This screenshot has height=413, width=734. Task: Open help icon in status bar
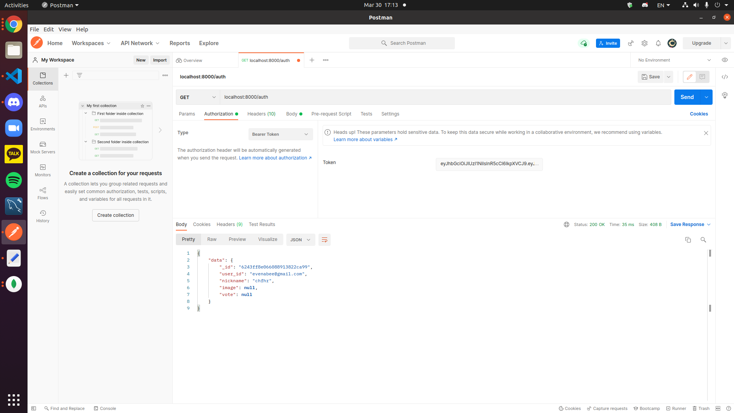[x=729, y=408]
